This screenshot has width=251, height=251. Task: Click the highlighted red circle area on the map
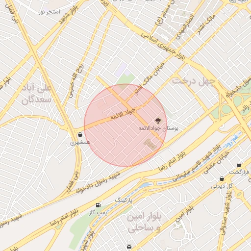pos(125,125)
